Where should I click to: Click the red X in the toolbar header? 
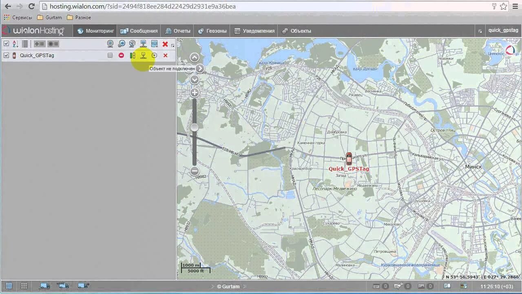[x=165, y=44]
